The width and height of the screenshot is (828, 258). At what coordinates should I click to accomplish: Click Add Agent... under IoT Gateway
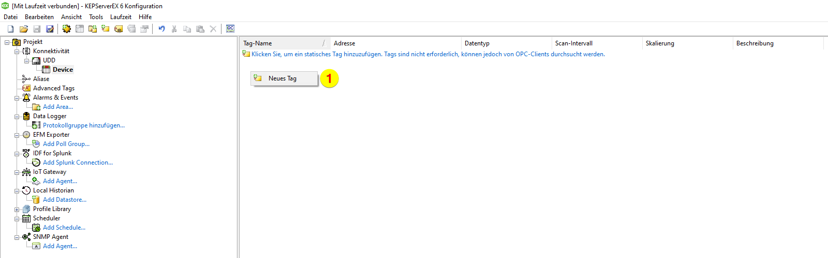tap(60, 181)
